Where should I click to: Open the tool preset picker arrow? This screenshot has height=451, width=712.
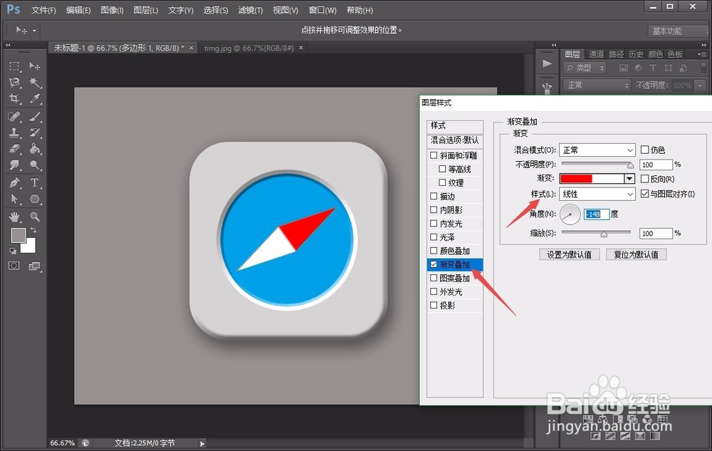[x=34, y=31]
